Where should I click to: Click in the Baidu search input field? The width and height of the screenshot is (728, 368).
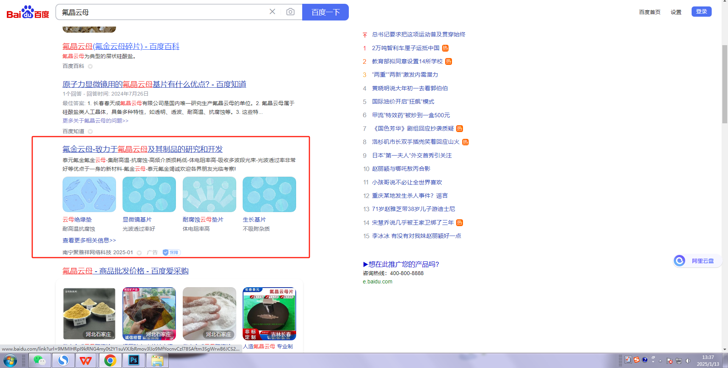(163, 12)
